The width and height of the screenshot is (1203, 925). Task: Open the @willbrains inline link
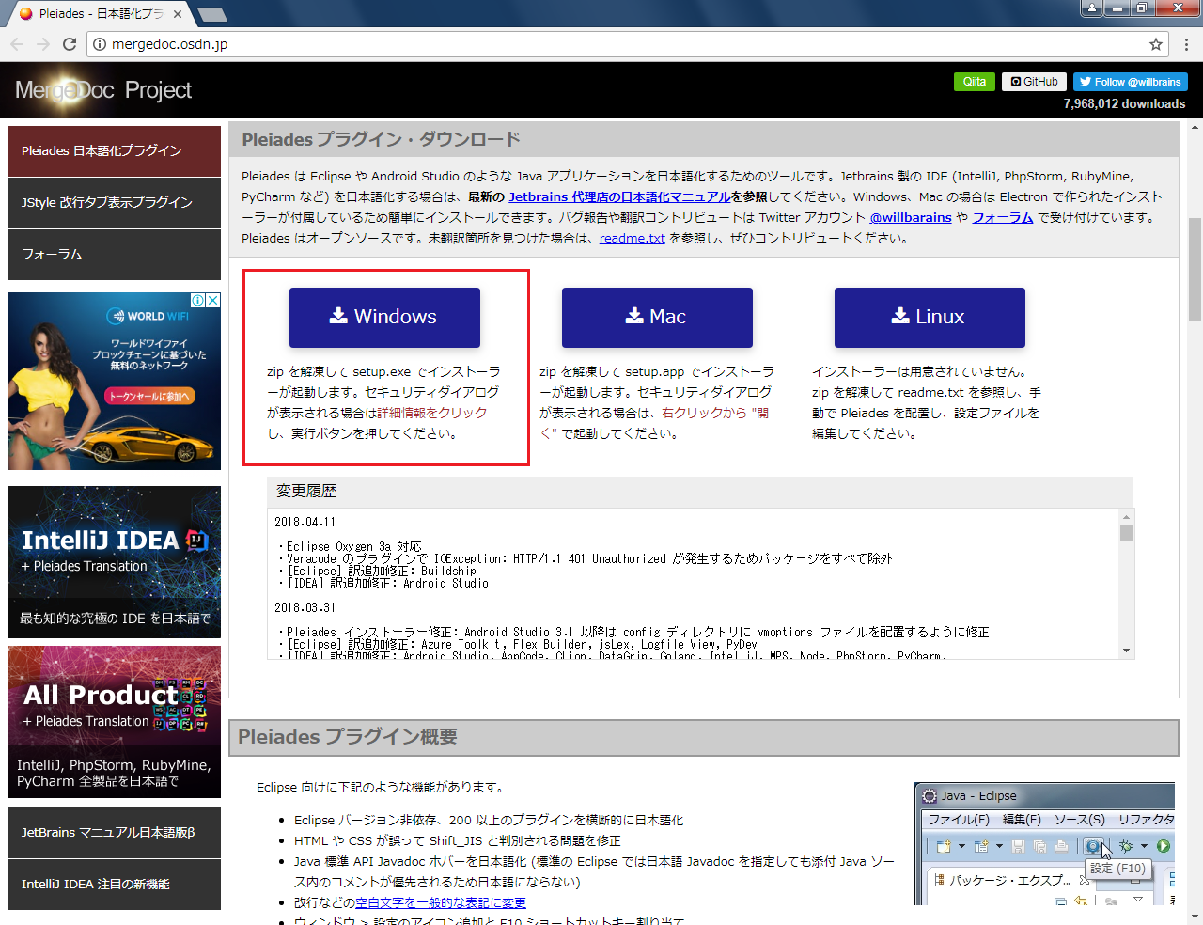(x=911, y=217)
